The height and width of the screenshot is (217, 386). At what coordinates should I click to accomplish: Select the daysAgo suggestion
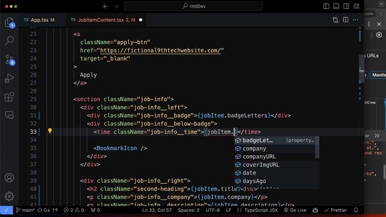(275, 181)
